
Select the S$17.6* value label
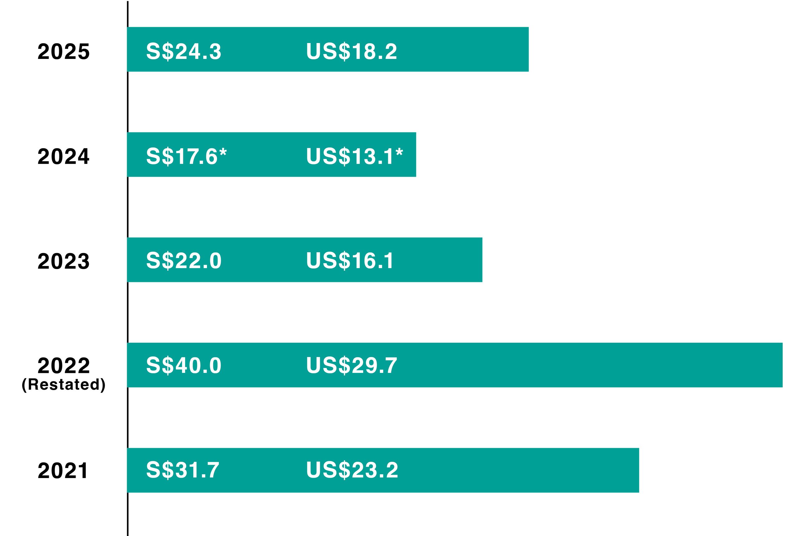[187, 157]
